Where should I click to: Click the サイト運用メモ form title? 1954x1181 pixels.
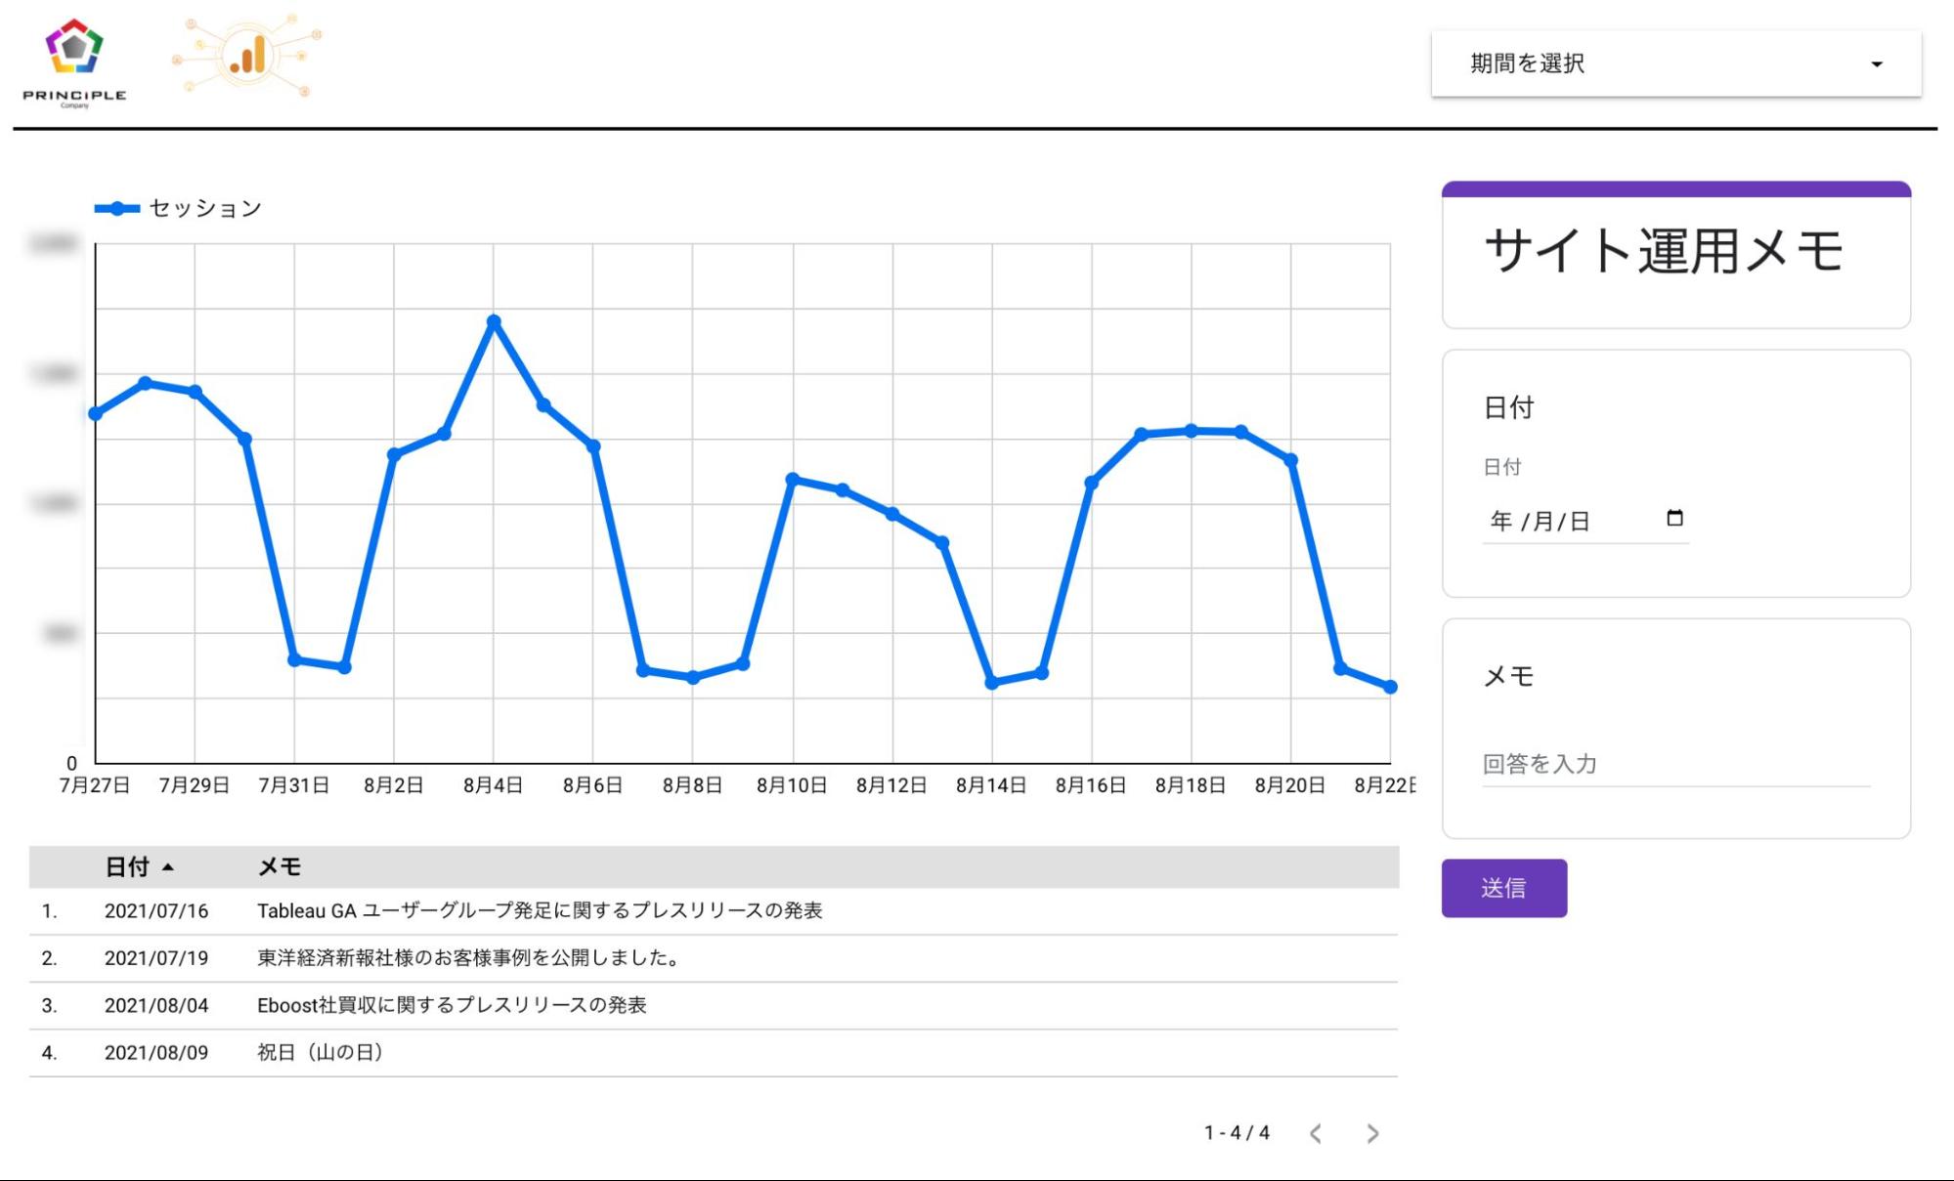1663,251
